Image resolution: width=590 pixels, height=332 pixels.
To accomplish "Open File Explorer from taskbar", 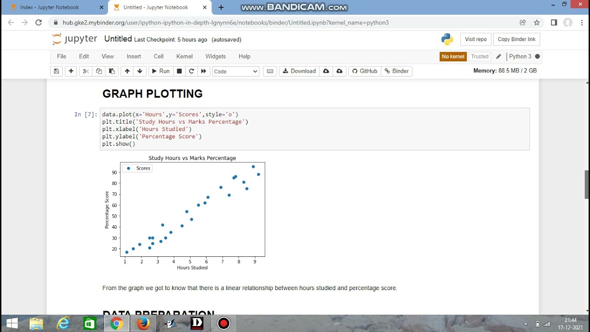I will click(36, 324).
